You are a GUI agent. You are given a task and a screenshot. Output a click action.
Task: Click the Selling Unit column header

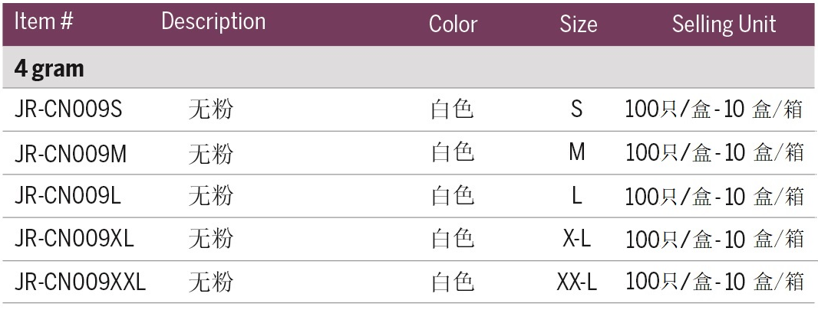tap(724, 24)
